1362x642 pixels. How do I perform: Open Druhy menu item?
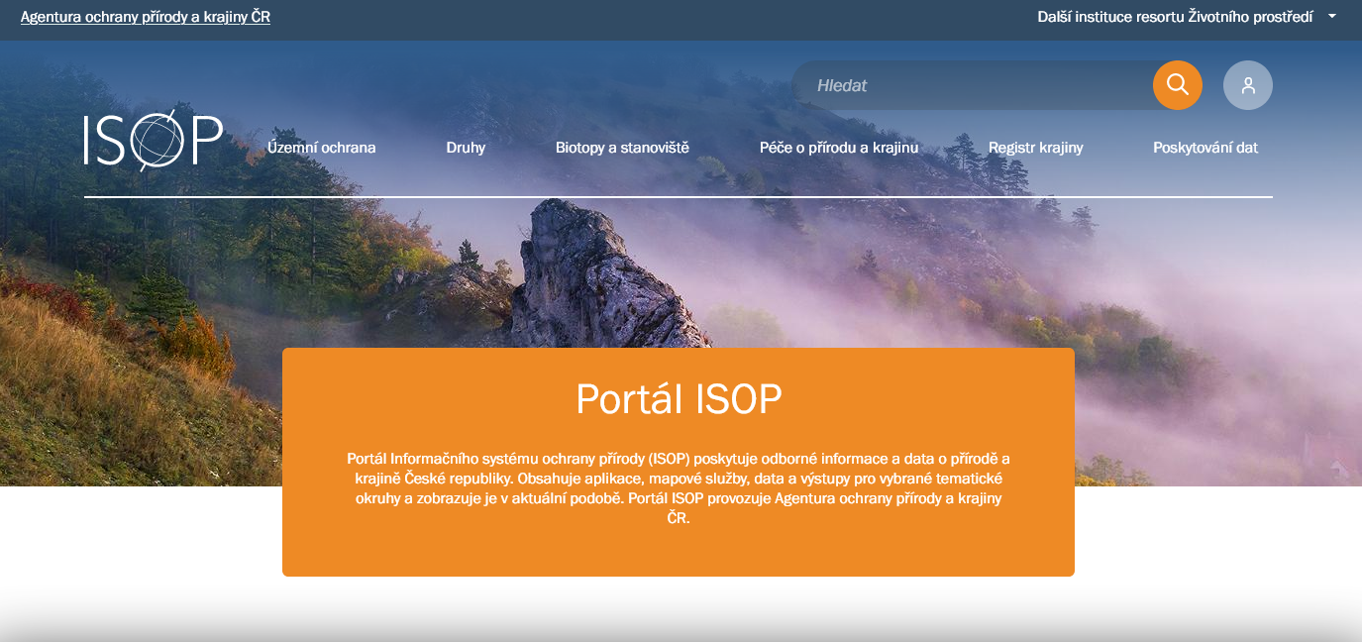tap(466, 148)
